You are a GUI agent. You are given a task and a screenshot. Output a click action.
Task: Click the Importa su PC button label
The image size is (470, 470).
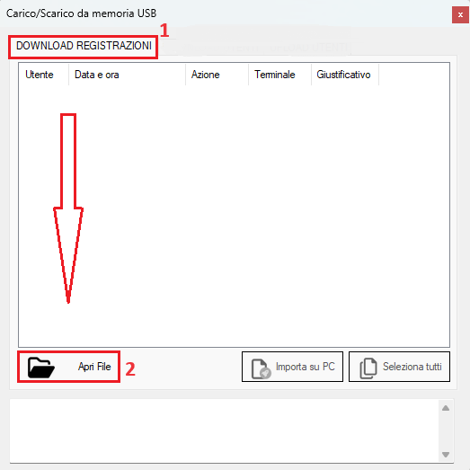(306, 367)
